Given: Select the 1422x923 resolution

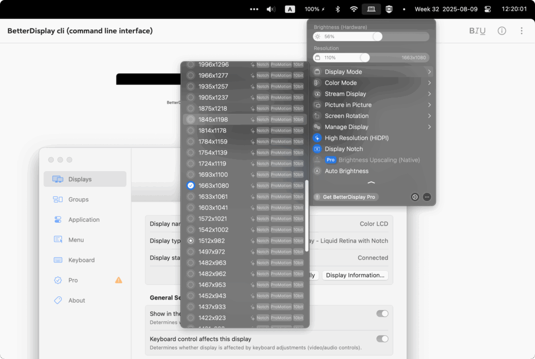Looking at the screenshot, I should (245, 318).
